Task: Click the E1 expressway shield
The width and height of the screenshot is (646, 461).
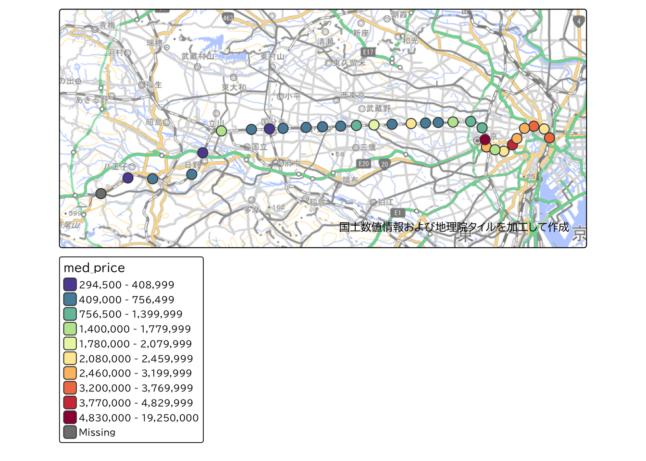Action: tap(397, 213)
